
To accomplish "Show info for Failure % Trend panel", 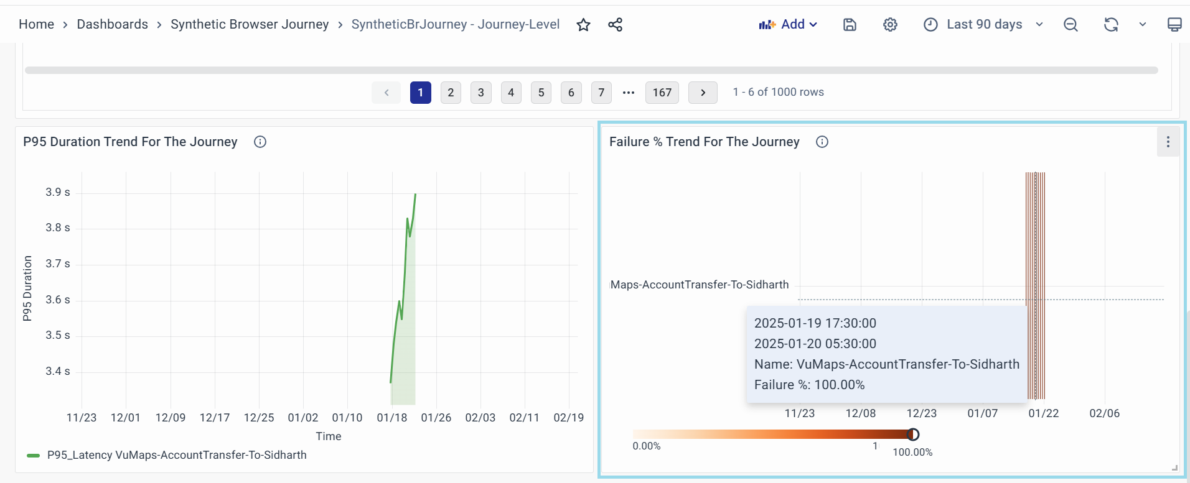I will click(822, 142).
